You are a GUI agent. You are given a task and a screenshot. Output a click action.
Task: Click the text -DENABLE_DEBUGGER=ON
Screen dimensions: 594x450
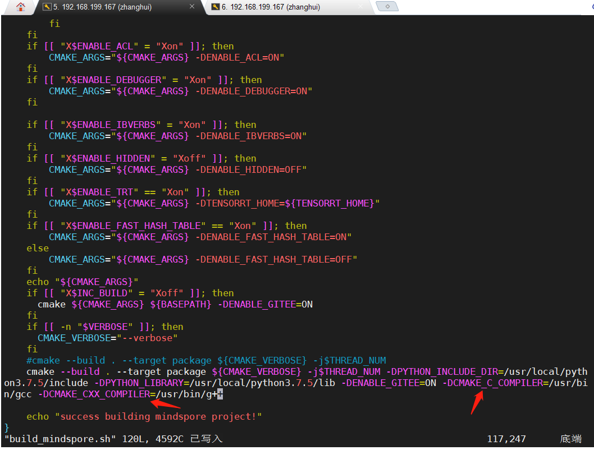point(251,91)
